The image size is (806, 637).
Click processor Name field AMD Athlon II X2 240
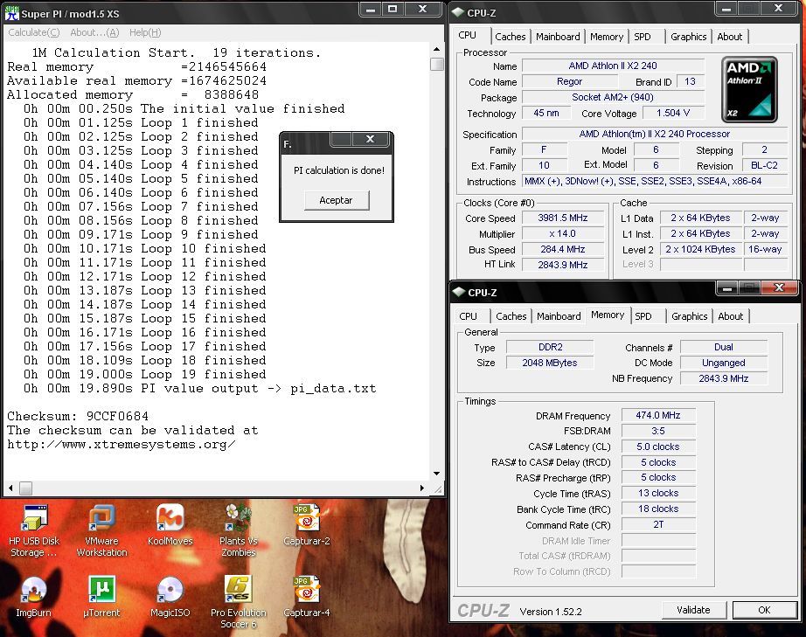click(613, 66)
